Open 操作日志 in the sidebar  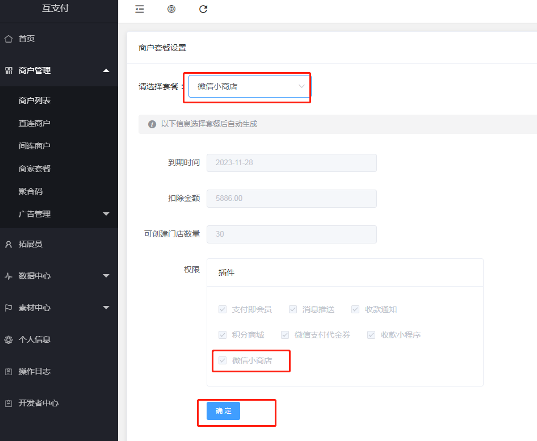coord(35,372)
